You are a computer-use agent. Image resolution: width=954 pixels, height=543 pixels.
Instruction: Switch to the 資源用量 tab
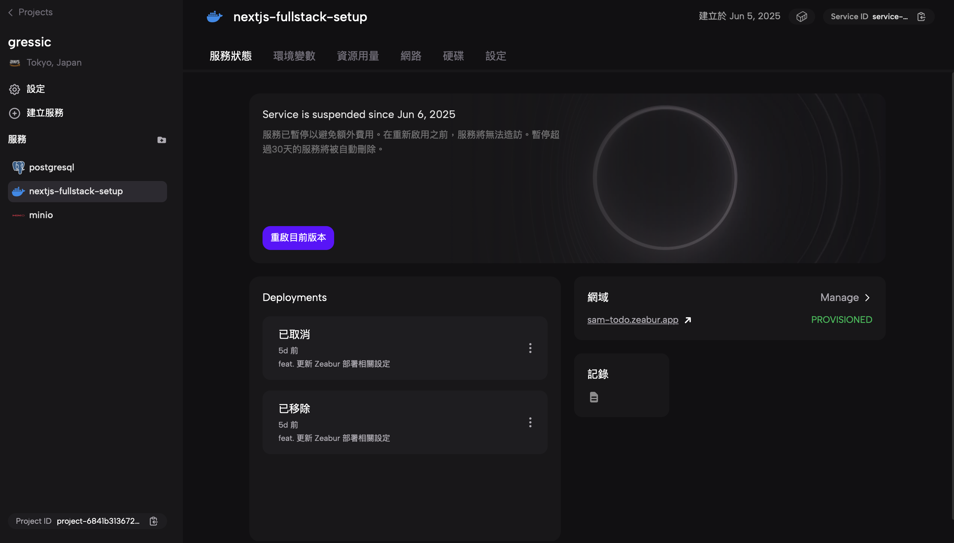358,56
